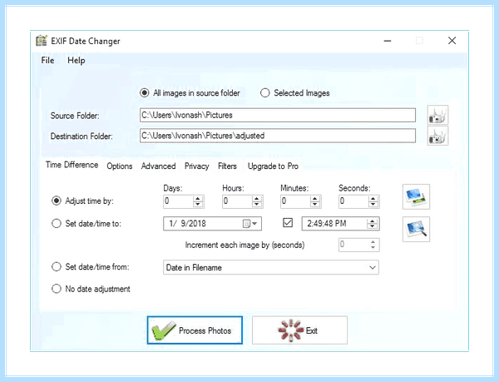This screenshot has width=499, height=382.
Task: Switch to the Privacy tab
Action: (x=196, y=166)
